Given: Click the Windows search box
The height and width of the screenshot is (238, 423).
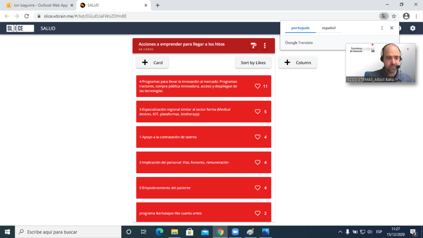Looking at the screenshot, I should tap(68, 232).
